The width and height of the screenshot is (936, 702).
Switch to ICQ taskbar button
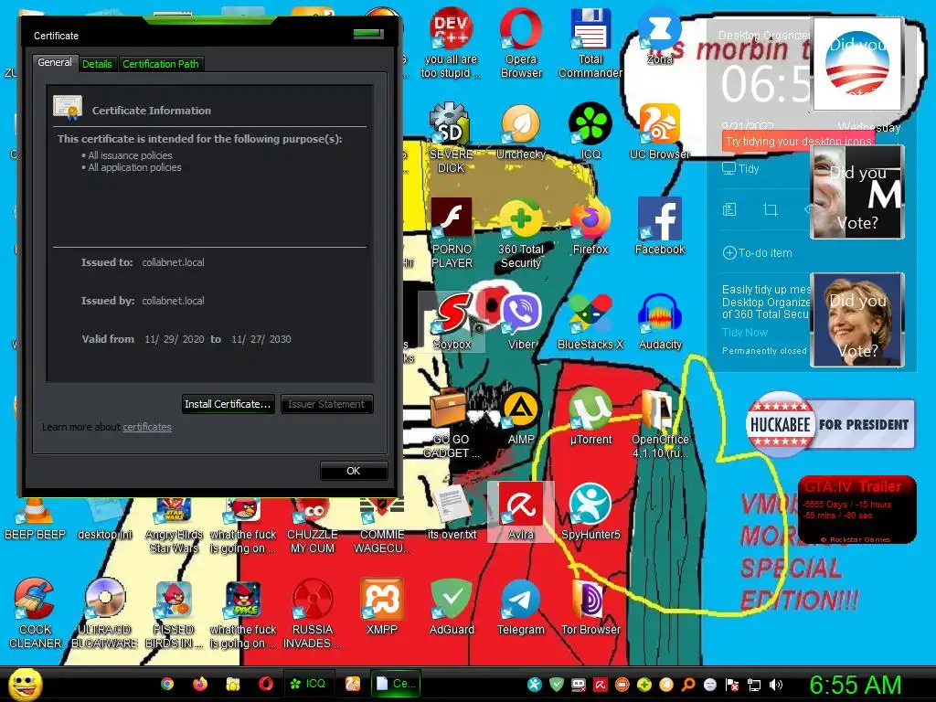[308, 684]
